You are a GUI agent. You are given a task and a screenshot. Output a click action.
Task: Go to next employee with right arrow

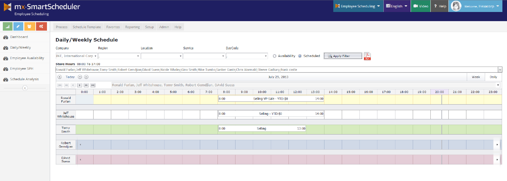pyautogui.click(x=80, y=85)
